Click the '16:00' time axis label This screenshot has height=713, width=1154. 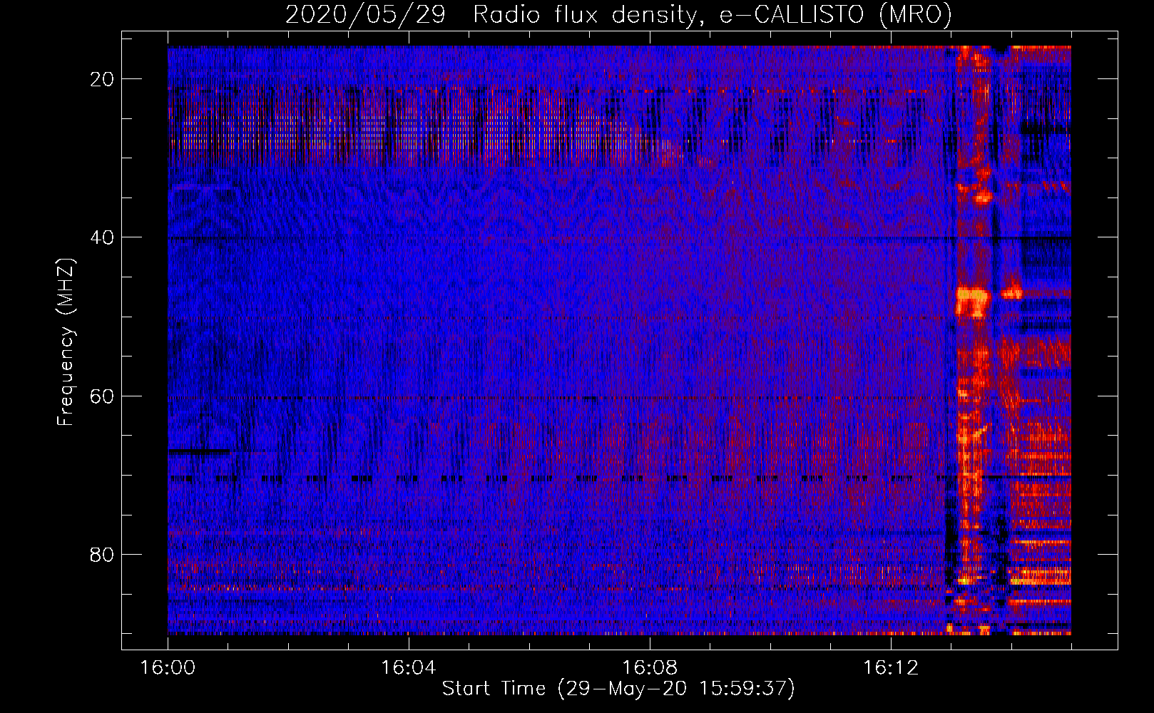click(168, 668)
